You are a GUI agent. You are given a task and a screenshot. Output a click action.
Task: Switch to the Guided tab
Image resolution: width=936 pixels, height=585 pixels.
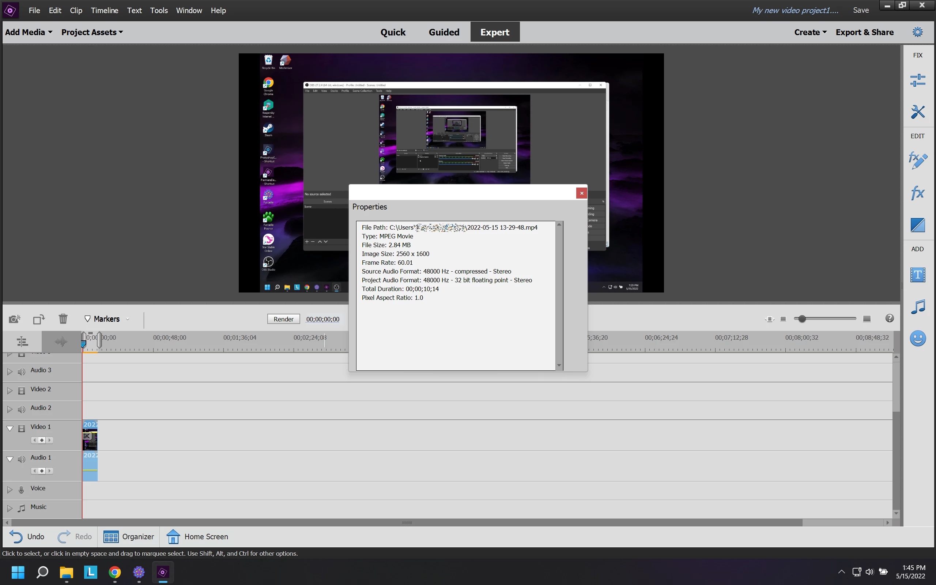pyautogui.click(x=444, y=32)
